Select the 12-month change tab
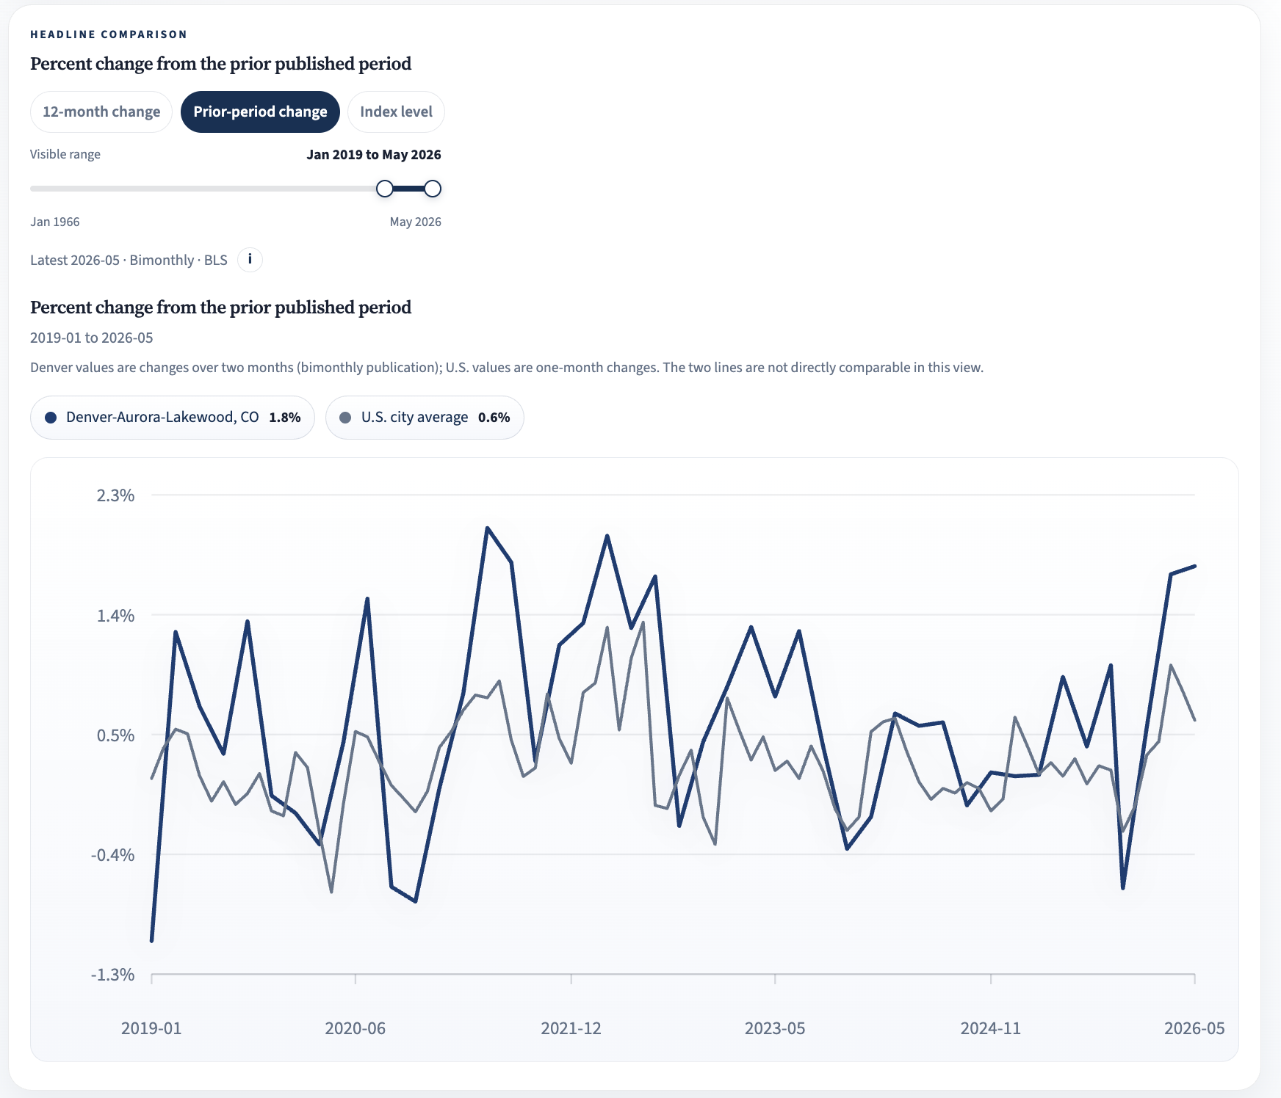The width and height of the screenshot is (1281, 1098). point(101,112)
